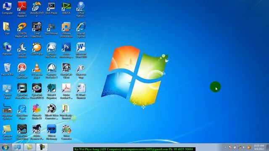The width and height of the screenshot is (269, 151).
Task: Show hidden system tray icons arrow
Action: pos(225,147)
